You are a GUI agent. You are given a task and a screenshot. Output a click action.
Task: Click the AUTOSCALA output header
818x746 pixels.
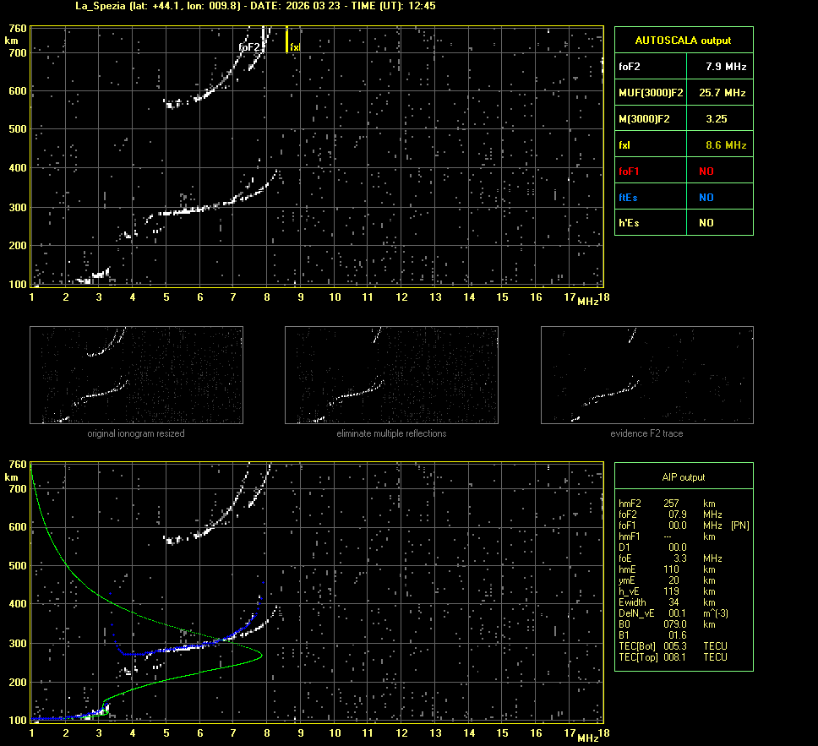point(683,40)
